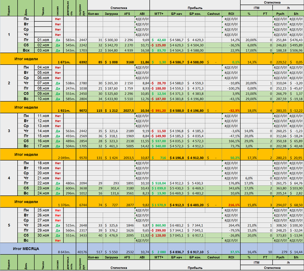Screen dimensions: 304x271
Task: Click the 30.ноя date cell
Action: [43, 235]
